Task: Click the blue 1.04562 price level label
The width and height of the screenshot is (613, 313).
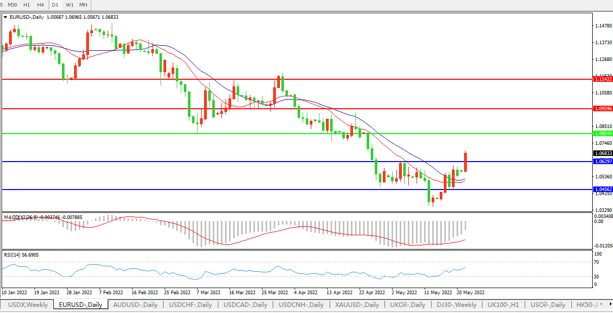Action: (603, 189)
